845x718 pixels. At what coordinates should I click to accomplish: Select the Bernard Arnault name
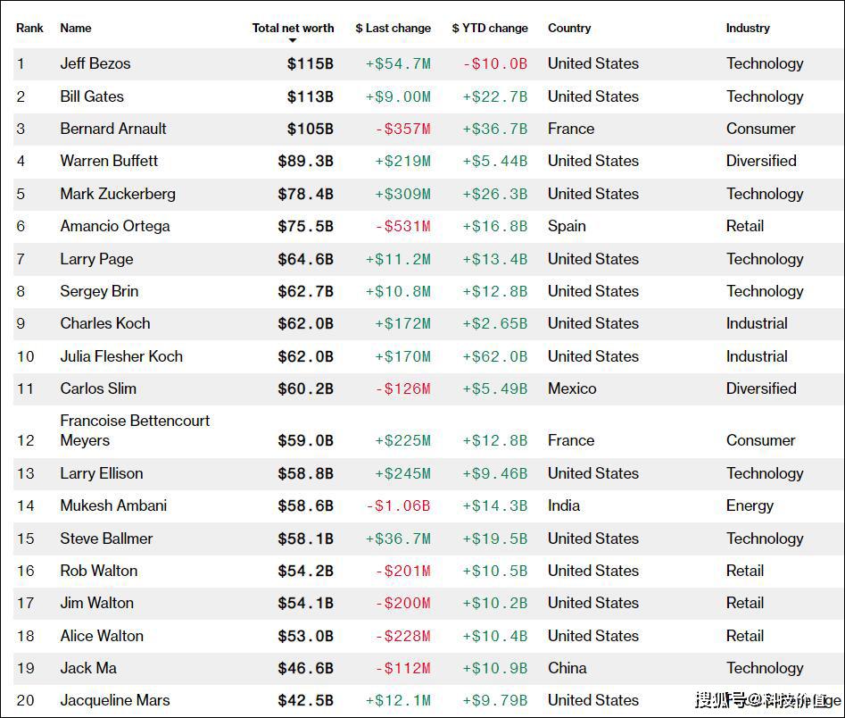(113, 129)
